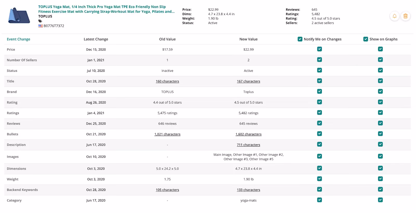Screen dimensions: 416x213
Task: Toggle Notify Me for the Weight row
Action: [x=320, y=179]
